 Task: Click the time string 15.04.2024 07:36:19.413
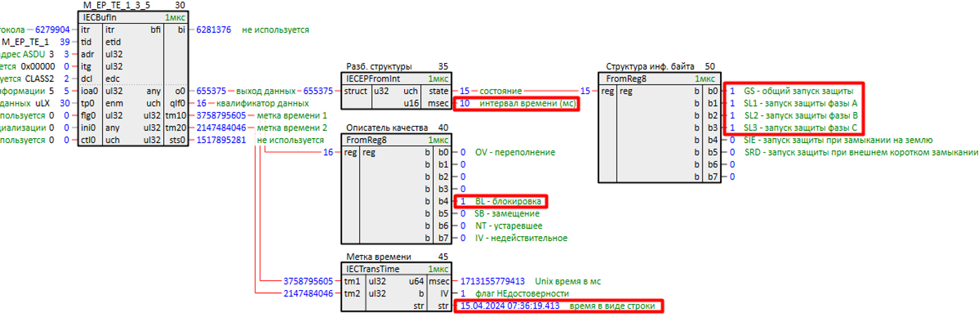coord(509,306)
